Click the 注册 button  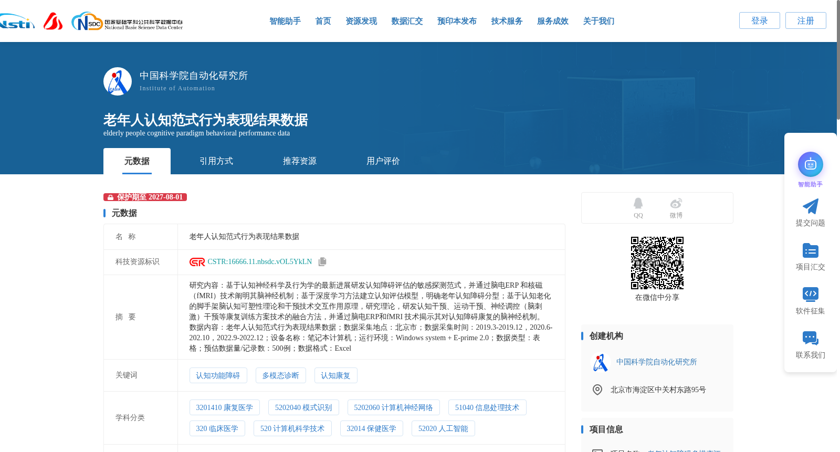pyautogui.click(x=806, y=20)
